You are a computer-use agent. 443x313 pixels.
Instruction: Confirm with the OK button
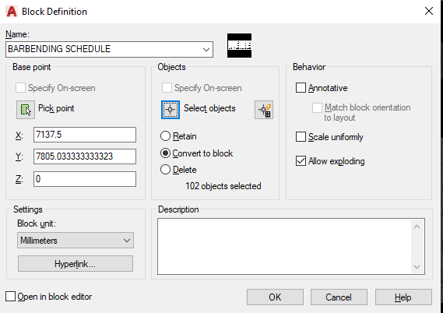coord(275,297)
